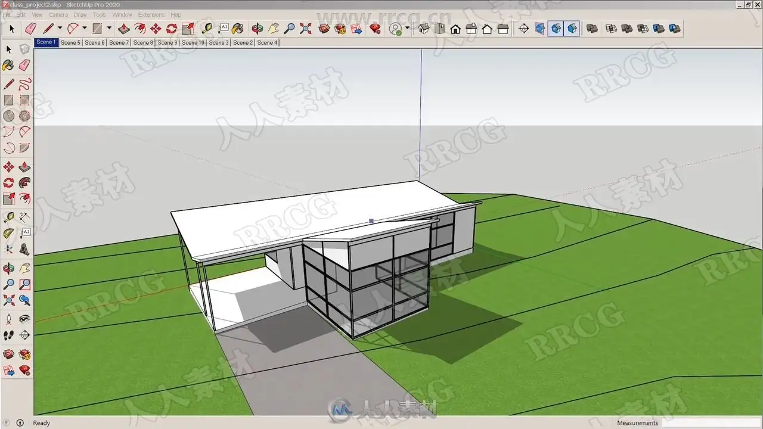Open the 3D Text tool
The height and width of the screenshot is (429, 763).
[x=24, y=249]
